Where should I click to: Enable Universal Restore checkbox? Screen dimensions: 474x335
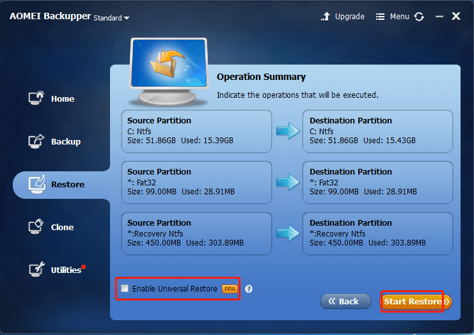point(125,288)
